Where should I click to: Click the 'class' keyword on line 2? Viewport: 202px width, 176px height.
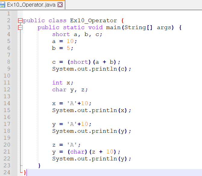(x=57, y=20)
